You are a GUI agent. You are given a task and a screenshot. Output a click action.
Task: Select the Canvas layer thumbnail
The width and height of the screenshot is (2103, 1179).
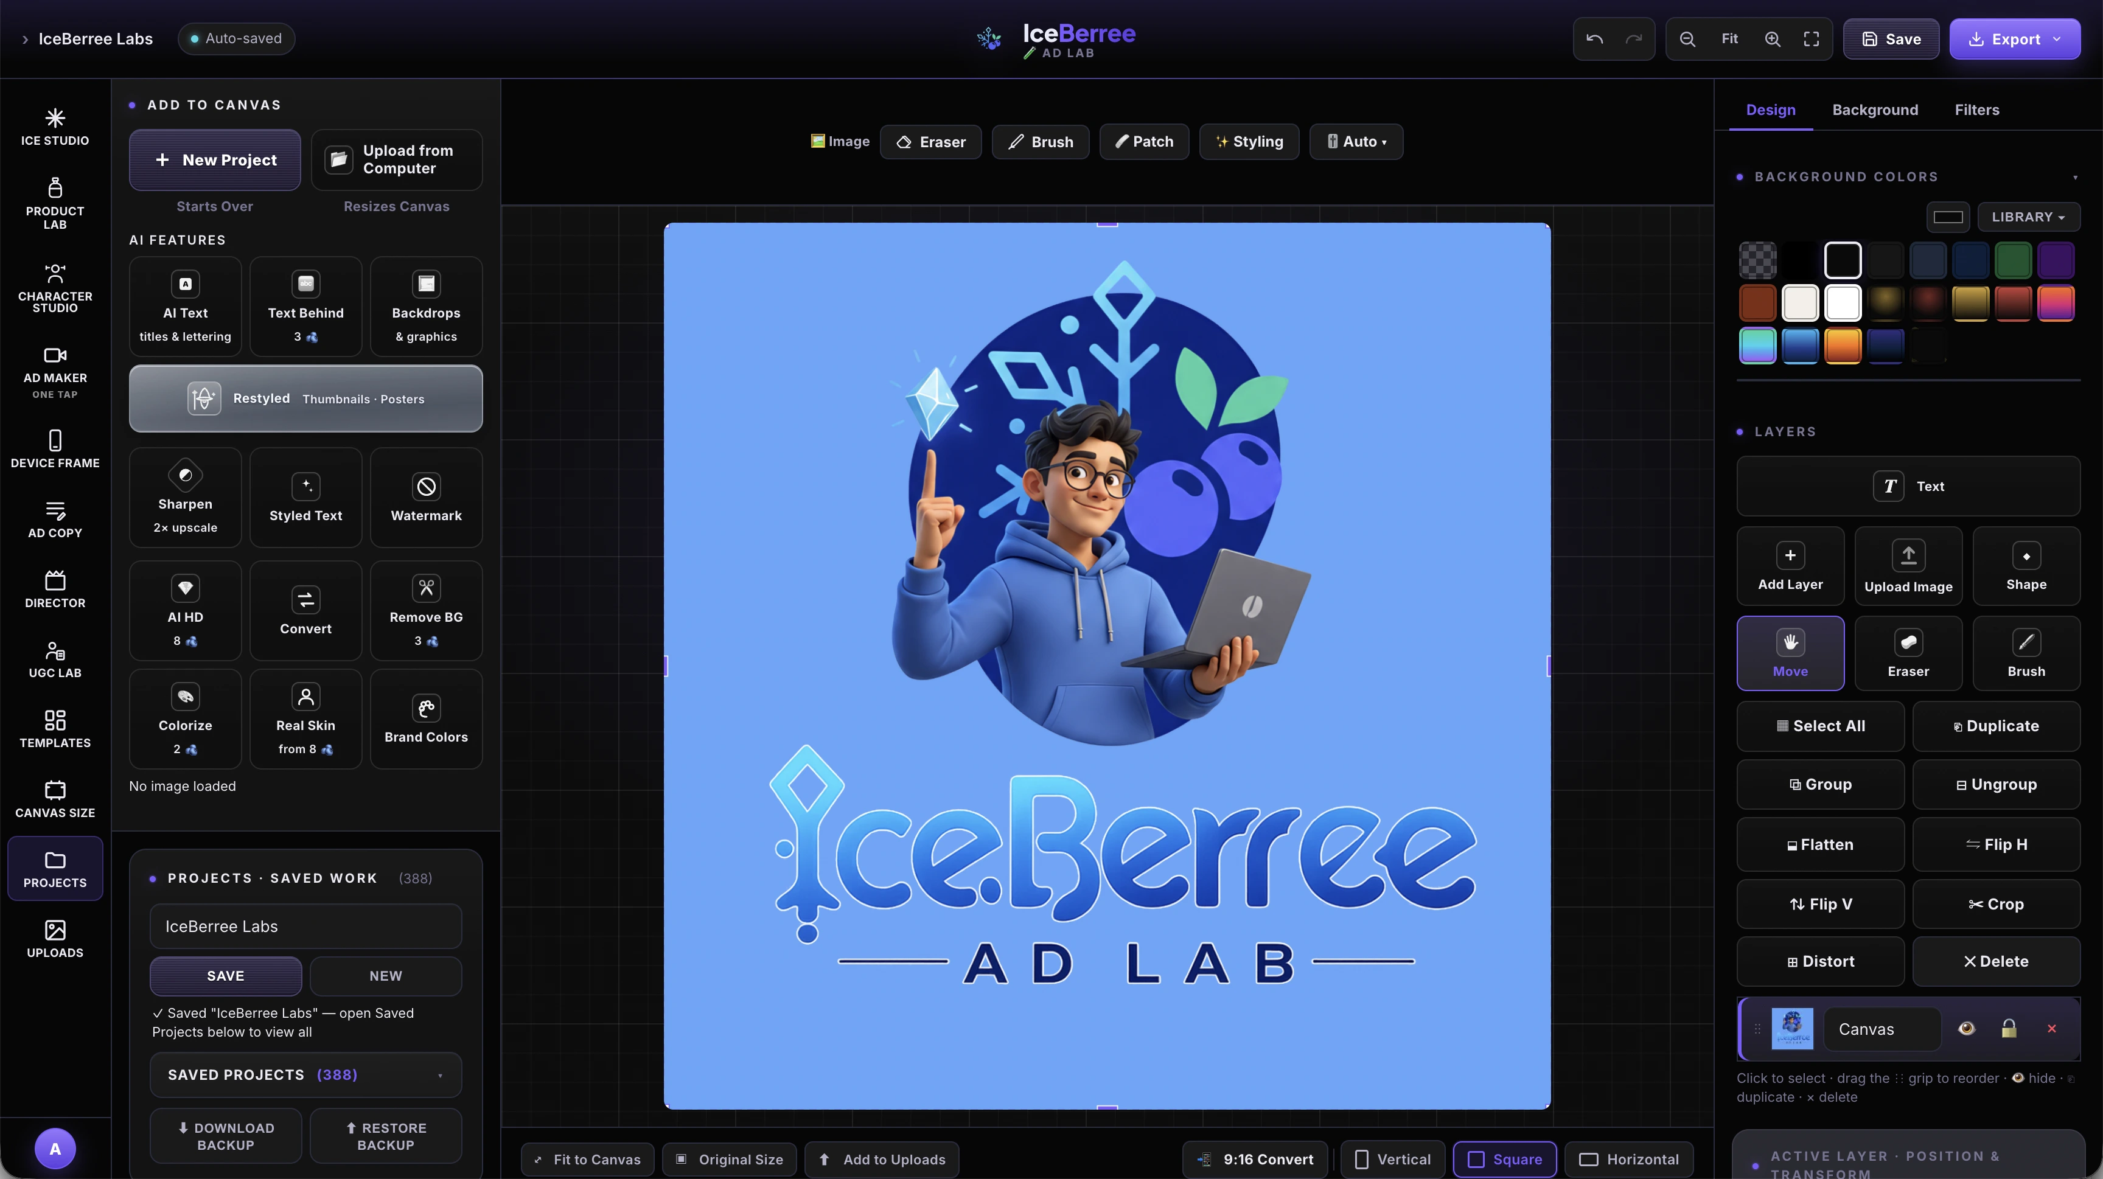tap(1792, 1028)
